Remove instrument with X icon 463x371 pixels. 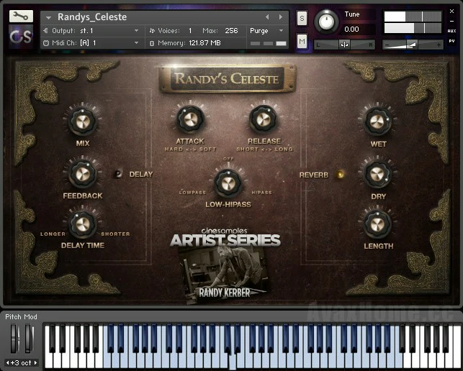click(x=451, y=12)
